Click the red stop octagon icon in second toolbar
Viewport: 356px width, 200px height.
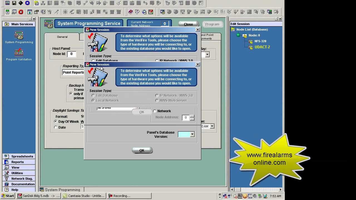click(x=21, y=12)
